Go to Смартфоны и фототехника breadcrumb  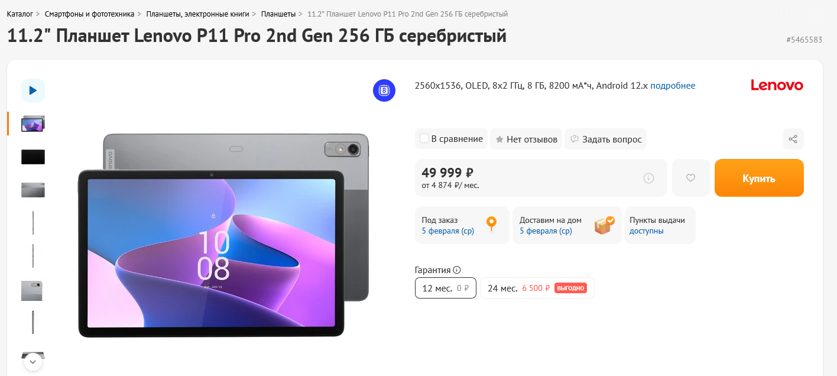pos(89,14)
